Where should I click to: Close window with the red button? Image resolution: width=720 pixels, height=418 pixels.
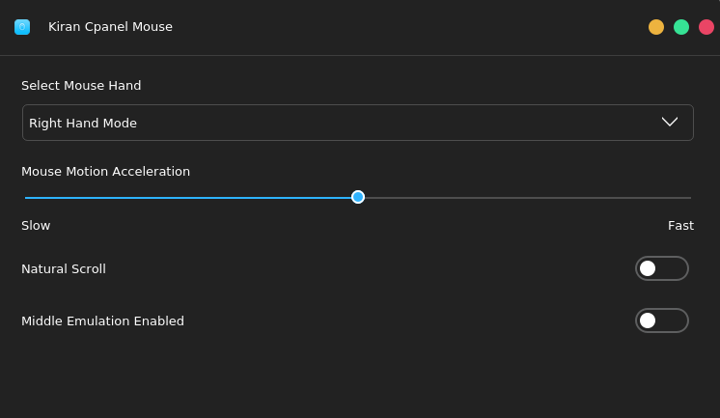click(x=706, y=27)
